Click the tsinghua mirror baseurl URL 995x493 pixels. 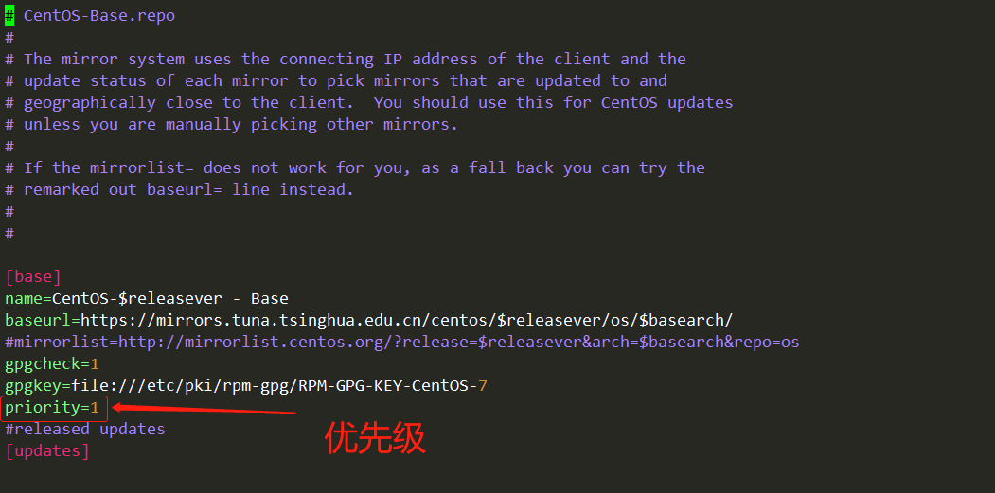pos(407,321)
